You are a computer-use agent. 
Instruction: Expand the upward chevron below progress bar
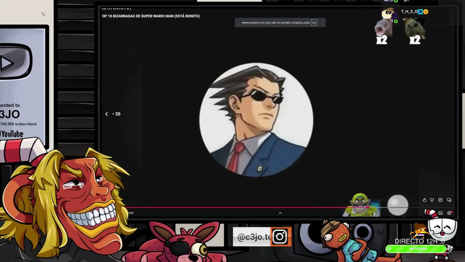(x=280, y=213)
